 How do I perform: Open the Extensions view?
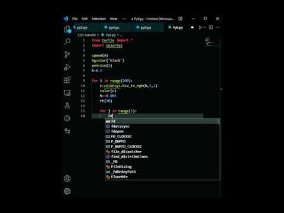coord(67,80)
